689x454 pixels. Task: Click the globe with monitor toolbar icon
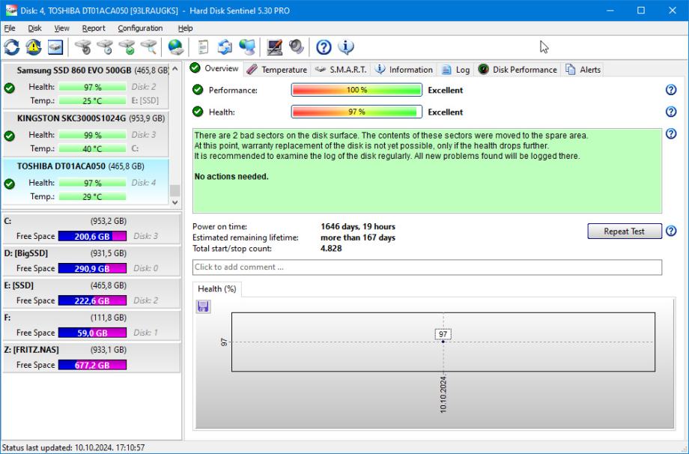coord(247,47)
